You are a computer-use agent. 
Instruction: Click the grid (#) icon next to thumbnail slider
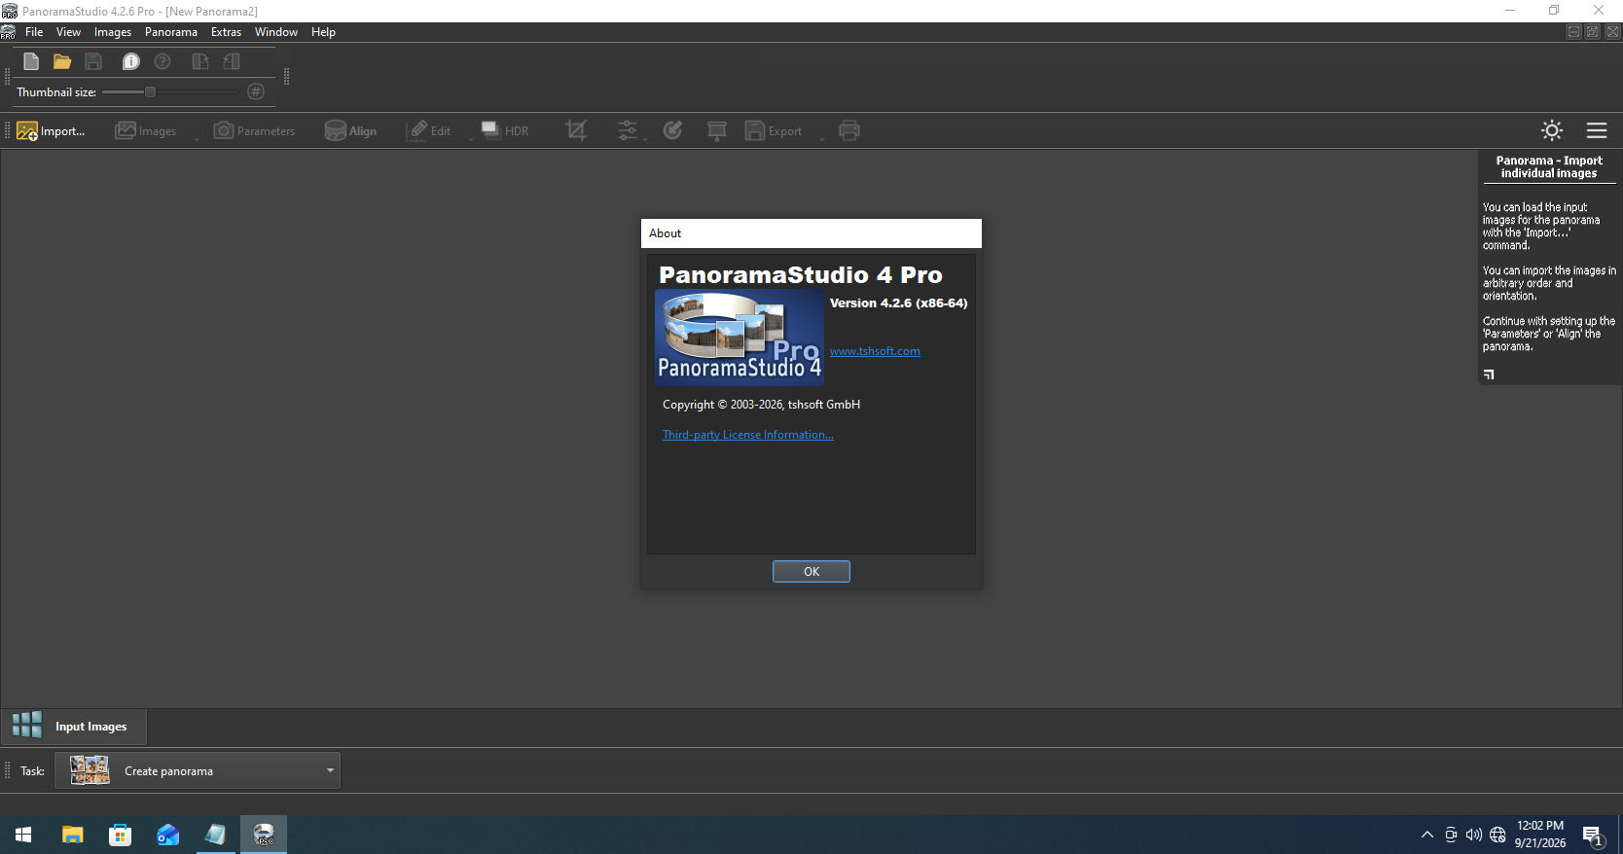click(256, 91)
